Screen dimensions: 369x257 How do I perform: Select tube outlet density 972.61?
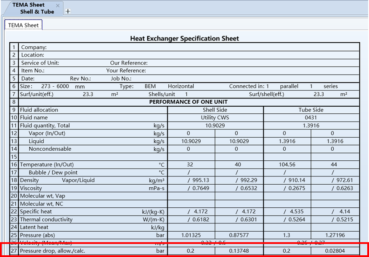click(345, 180)
